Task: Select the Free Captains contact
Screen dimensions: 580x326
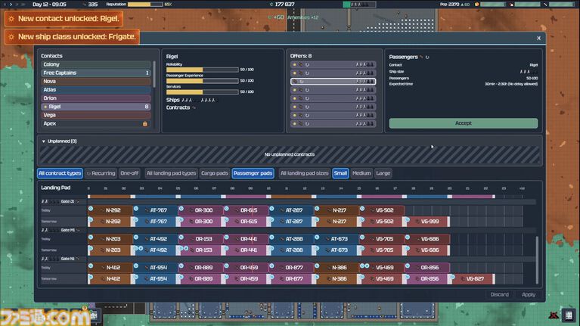Action: point(96,73)
